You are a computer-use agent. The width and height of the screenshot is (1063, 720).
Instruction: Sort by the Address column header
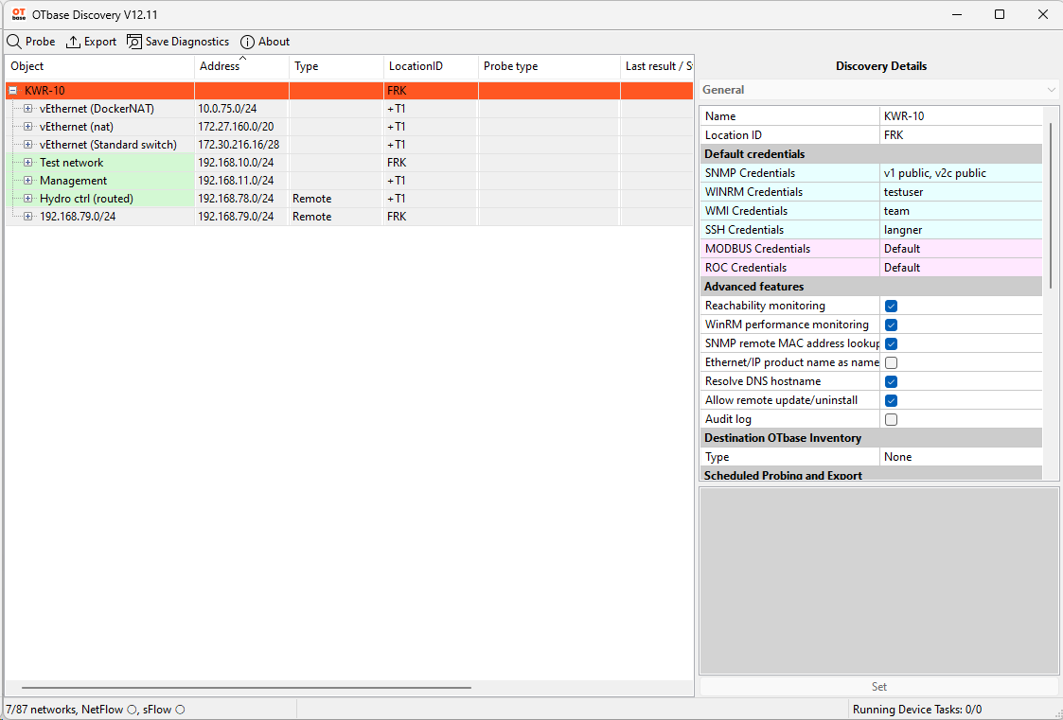pos(242,66)
